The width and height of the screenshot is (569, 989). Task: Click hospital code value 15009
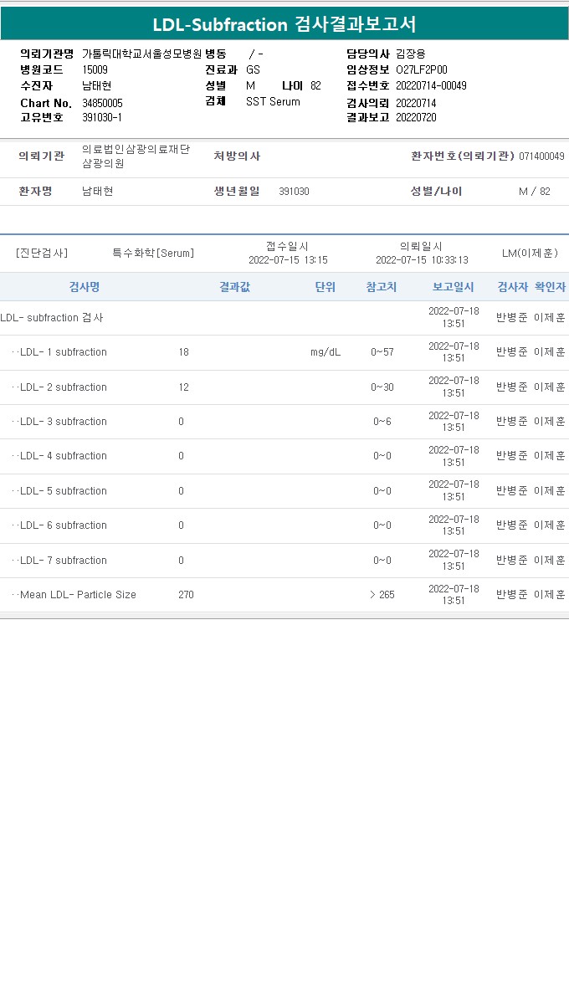click(x=95, y=69)
